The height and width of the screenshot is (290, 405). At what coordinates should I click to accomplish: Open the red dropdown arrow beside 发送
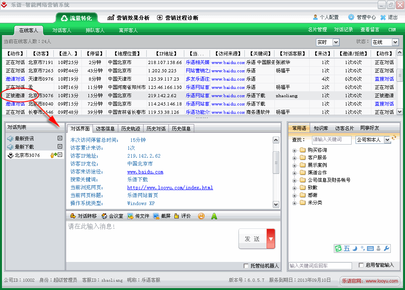[271, 239]
